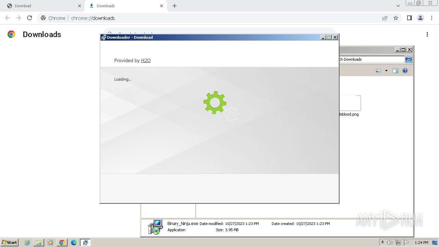
Task: Open Chrome tab search dropdown
Action: 398,6
